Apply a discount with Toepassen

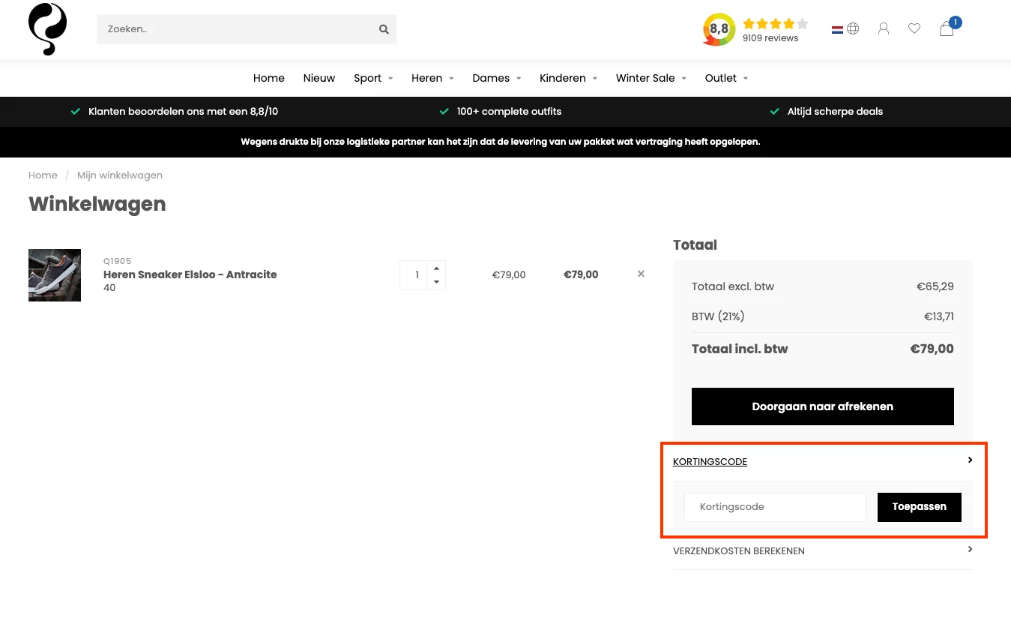[919, 507]
